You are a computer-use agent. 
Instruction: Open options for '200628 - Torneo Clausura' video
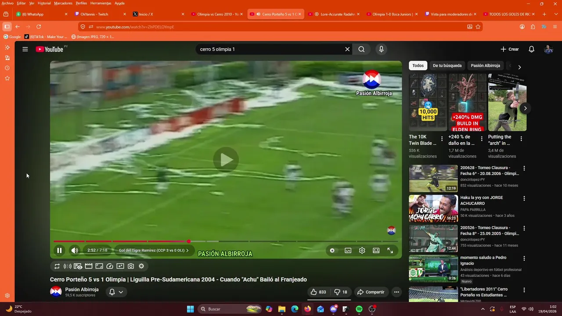click(x=524, y=168)
